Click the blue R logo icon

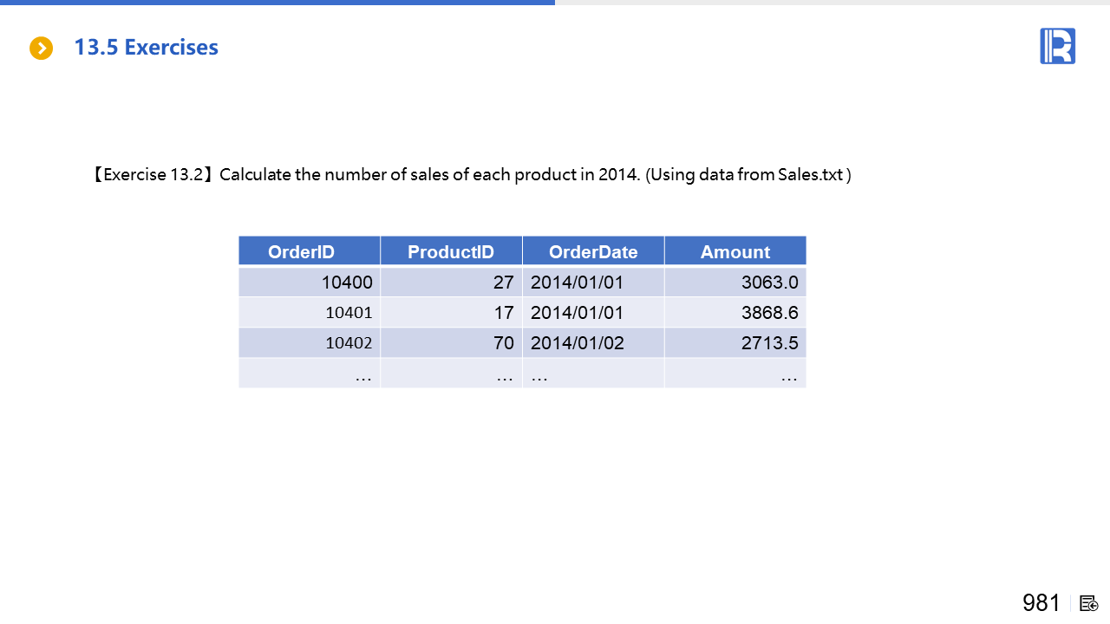[1057, 46]
